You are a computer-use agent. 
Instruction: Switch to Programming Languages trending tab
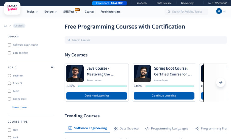(x=166, y=129)
